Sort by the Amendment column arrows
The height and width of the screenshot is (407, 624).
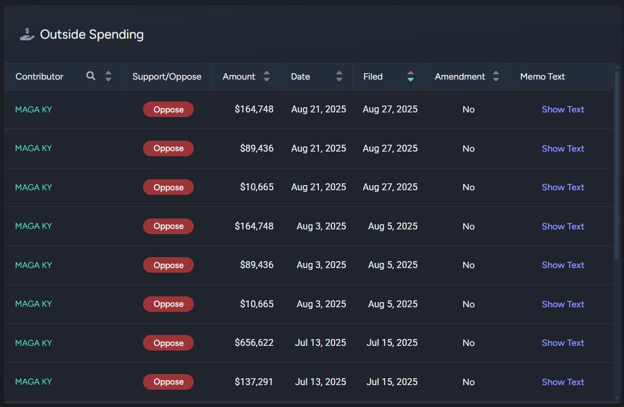coord(496,77)
